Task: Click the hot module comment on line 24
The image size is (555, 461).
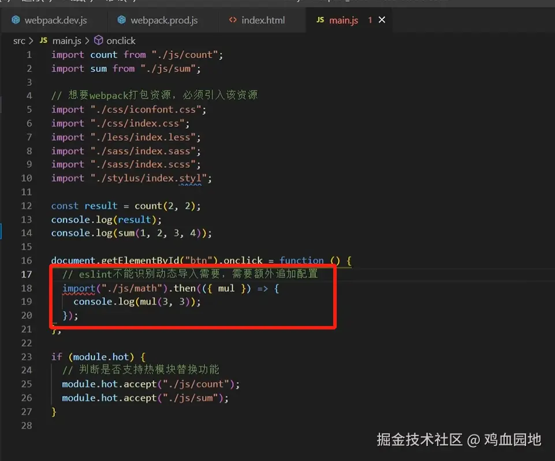Action: pos(141,370)
